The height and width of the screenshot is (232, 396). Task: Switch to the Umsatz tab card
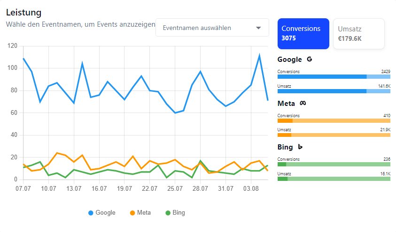358,33
